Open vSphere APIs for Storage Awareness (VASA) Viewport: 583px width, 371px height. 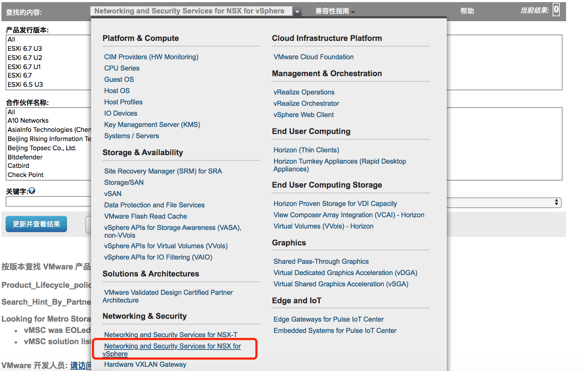(x=173, y=231)
